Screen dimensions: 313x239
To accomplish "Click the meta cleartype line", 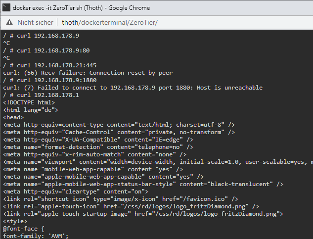I will 76,191.
